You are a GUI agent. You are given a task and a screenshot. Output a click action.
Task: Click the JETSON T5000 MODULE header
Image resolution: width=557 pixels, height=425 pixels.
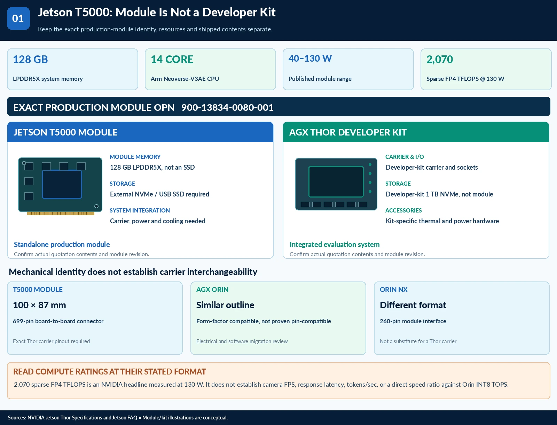140,132
